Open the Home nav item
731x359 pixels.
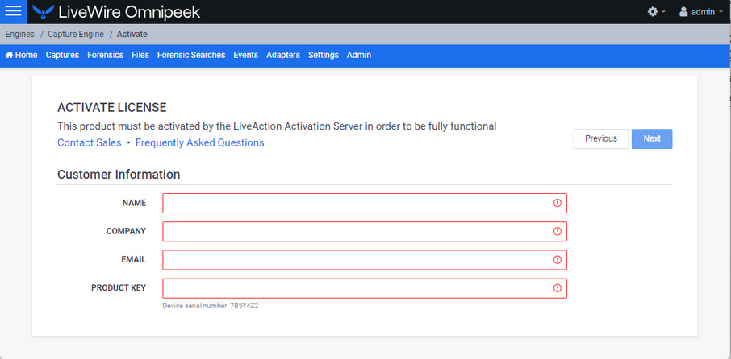[x=22, y=55]
